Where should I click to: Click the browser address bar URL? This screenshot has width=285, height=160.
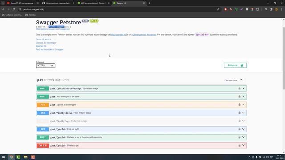[x=33, y=9]
